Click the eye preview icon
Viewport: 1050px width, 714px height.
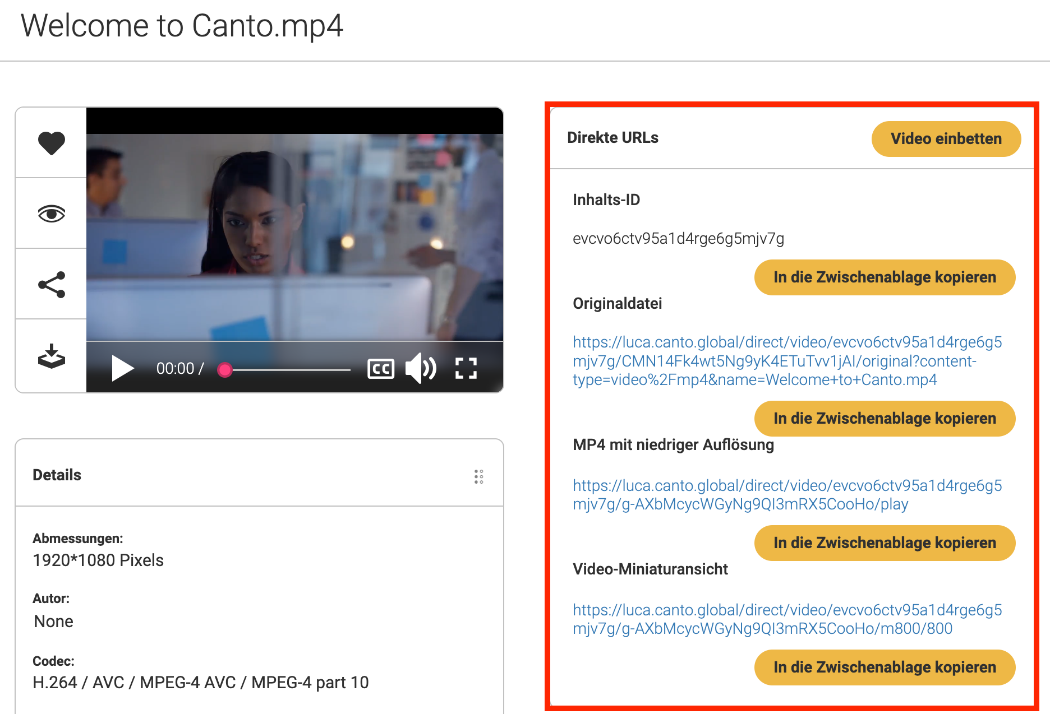pos(51,214)
